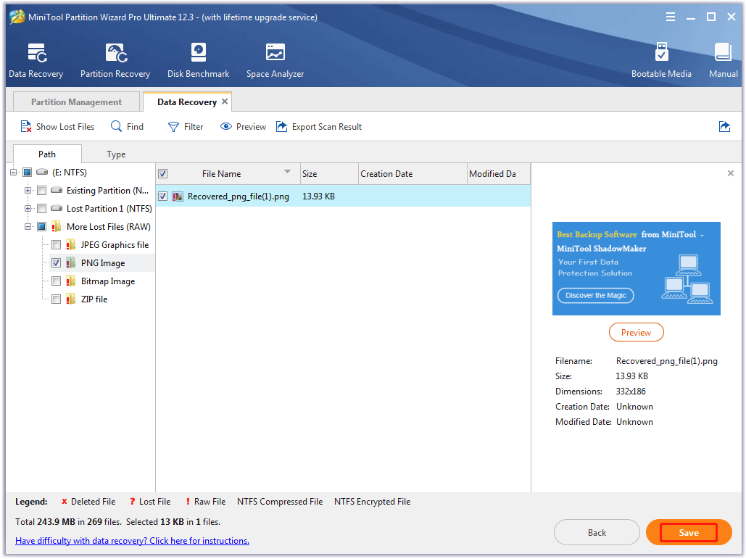Screen dimensions: 746x559
Task: Click the Recovered_png_file(1).png file icon
Action: coord(178,196)
